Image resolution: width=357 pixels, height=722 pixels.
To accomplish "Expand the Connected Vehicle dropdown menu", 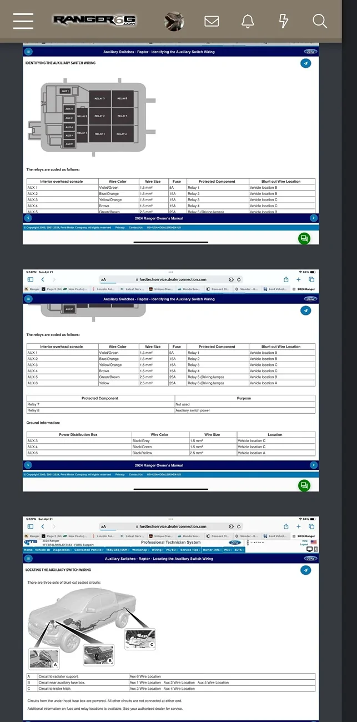I will 89,550.
